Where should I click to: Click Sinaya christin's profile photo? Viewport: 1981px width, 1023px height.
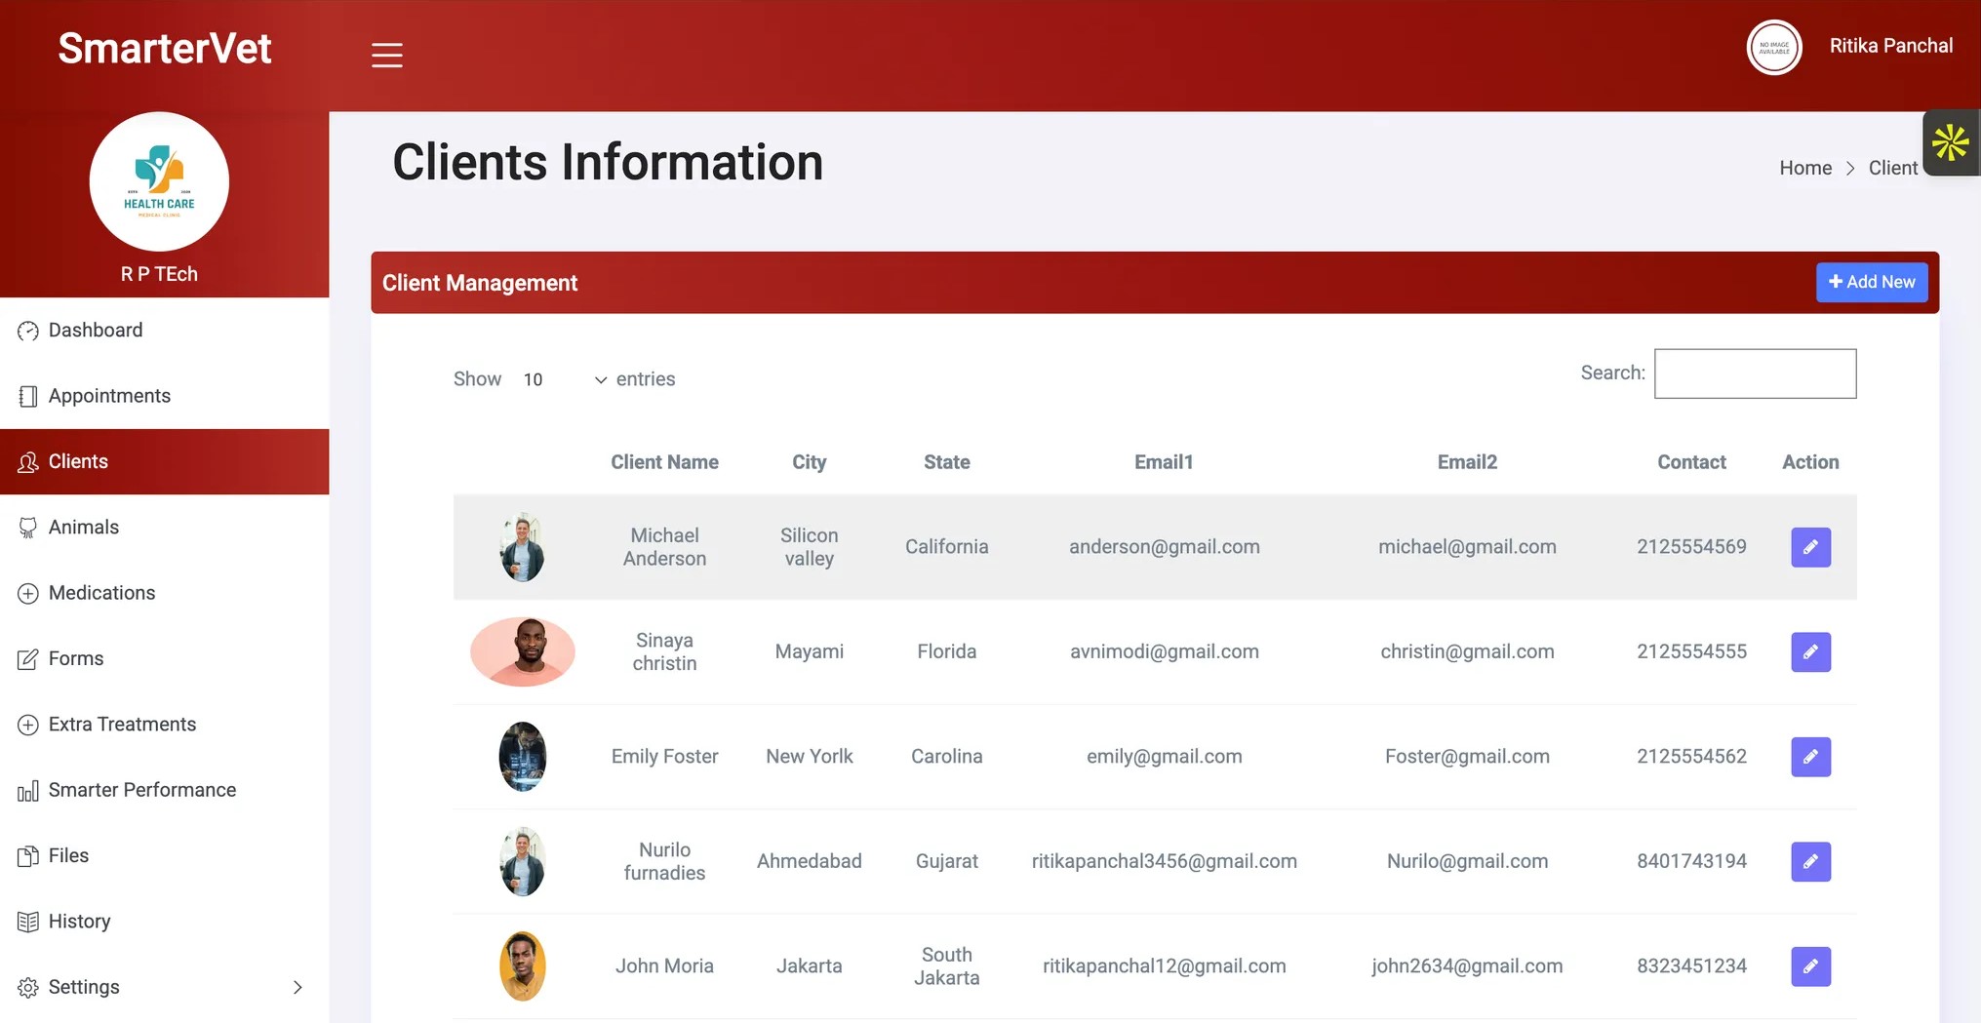(x=523, y=652)
